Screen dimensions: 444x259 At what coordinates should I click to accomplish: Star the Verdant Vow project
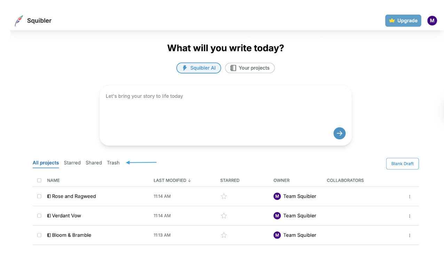224,216
